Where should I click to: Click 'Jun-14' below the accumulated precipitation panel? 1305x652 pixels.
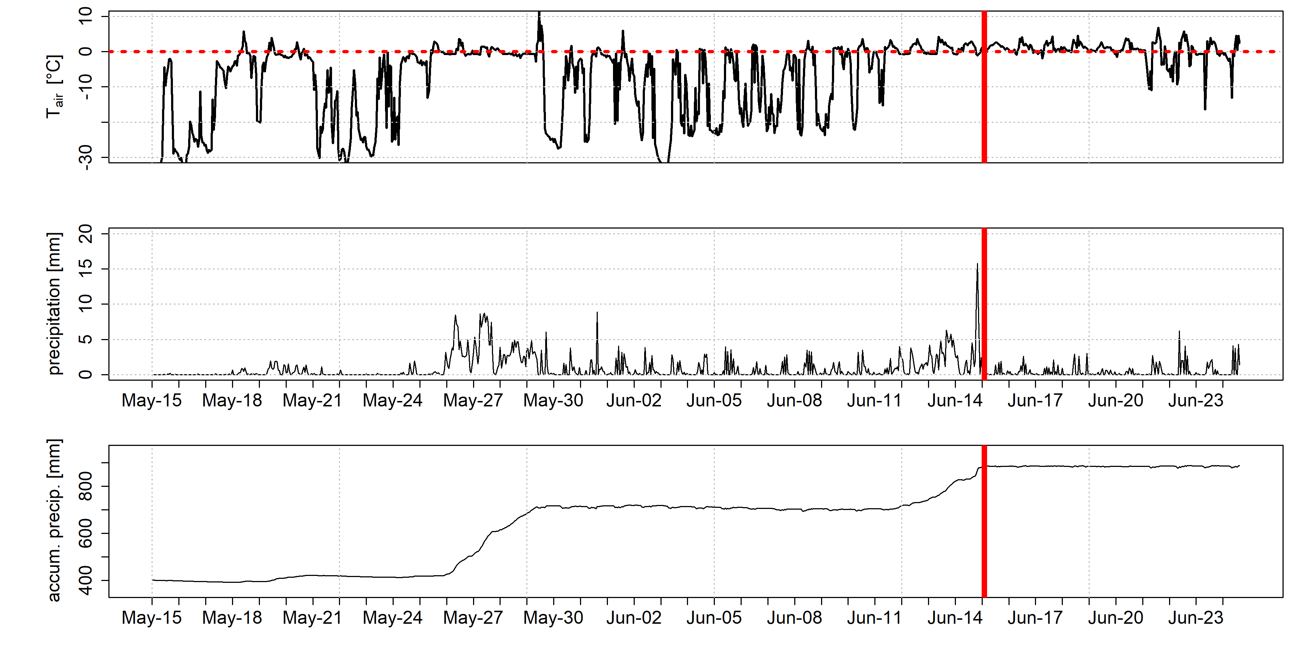coord(955,618)
